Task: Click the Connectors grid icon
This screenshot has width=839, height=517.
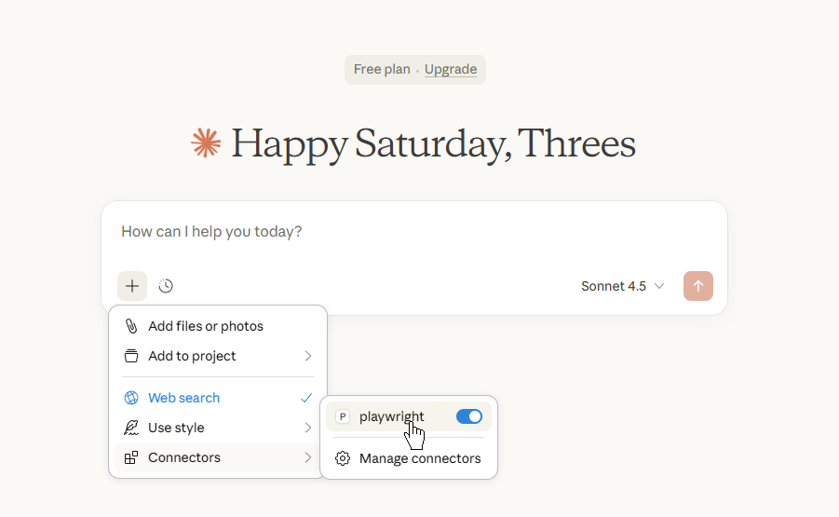Action: (x=131, y=457)
